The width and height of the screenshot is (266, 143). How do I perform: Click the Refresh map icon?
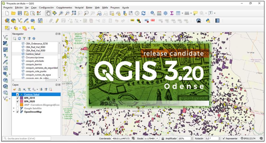click(x=143, y=13)
